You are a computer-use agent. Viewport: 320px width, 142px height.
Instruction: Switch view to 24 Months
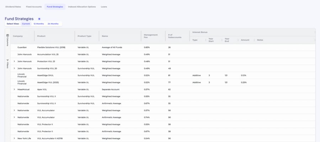(x=53, y=24)
